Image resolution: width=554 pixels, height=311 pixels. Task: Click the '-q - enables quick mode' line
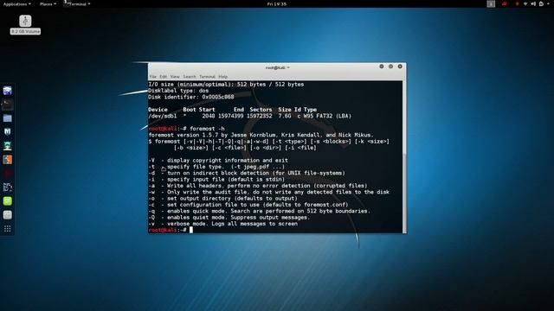pos(260,211)
